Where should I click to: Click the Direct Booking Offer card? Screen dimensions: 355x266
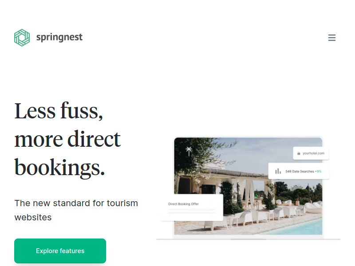tap(191, 207)
